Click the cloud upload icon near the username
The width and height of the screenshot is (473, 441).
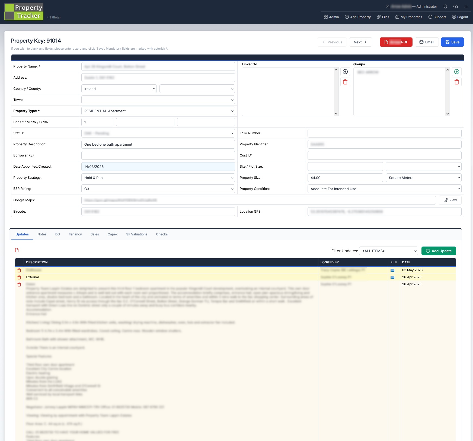pos(455,6)
